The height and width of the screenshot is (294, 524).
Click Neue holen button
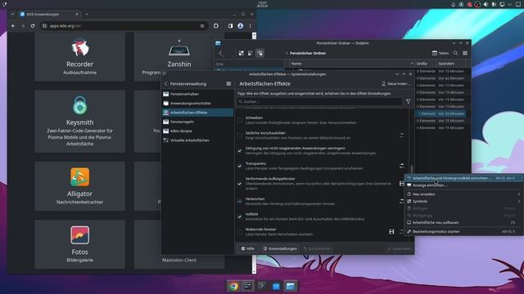click(x=396, y=83)
